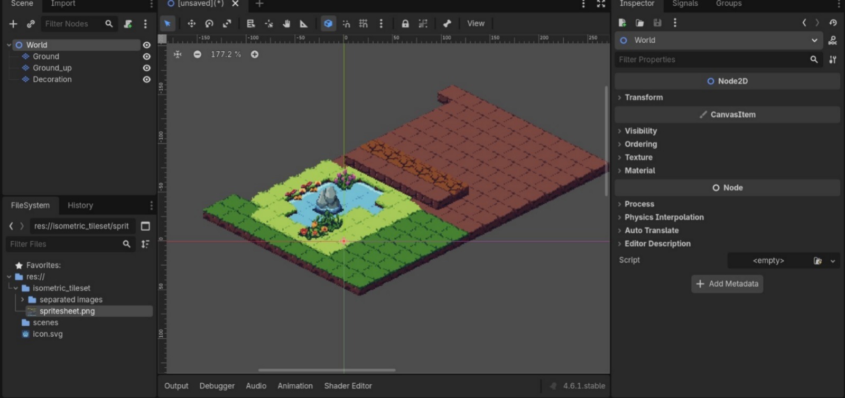Activate the Rotate Mode tool
Viewport: 845px width, 398px height.
[x=209, y=23]
